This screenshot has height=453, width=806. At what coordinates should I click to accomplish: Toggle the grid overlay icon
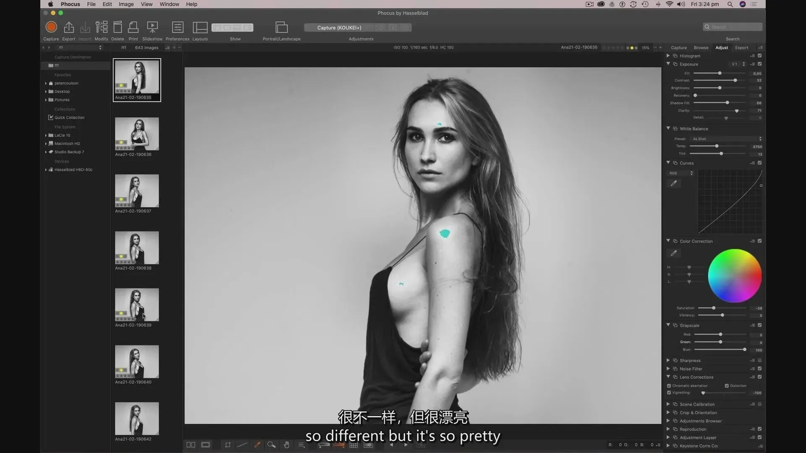(353, 445)
